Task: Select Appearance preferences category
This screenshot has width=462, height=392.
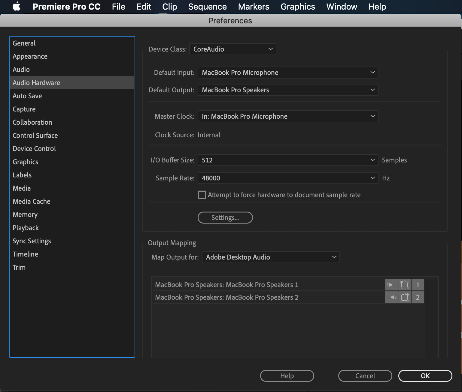Action: click(x=72, y=56)
